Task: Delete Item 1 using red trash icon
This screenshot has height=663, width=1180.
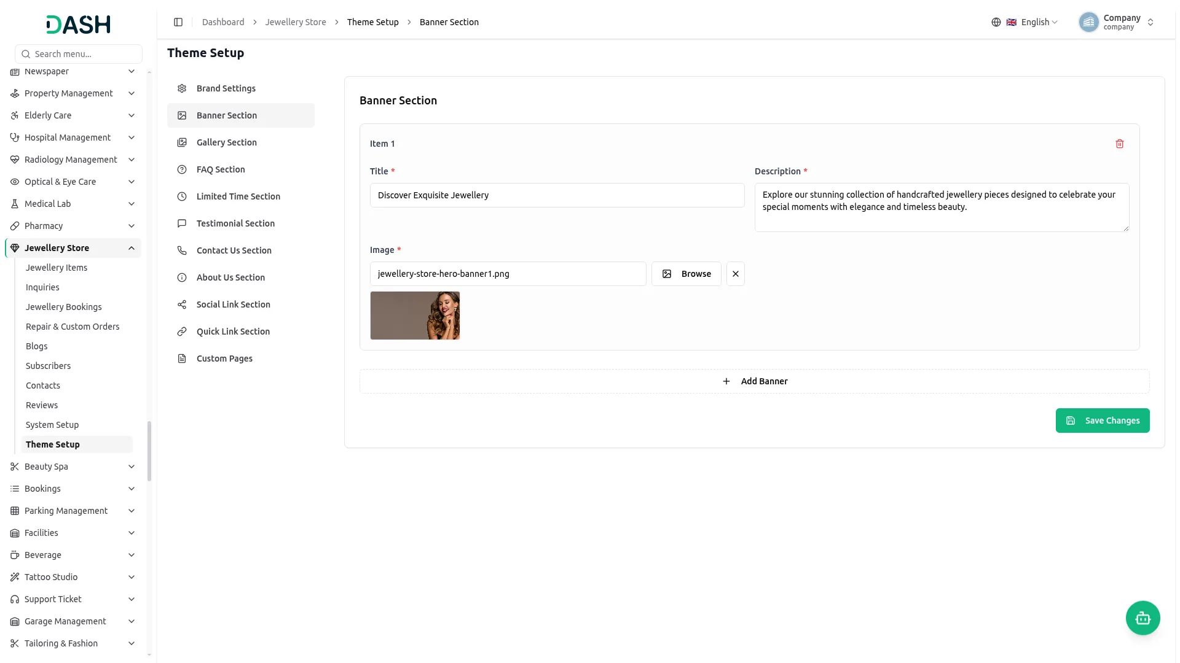Action: (1119, 144)
